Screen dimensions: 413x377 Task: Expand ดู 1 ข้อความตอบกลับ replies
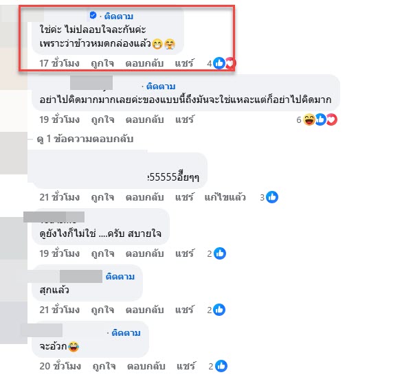tap(85, 139)
